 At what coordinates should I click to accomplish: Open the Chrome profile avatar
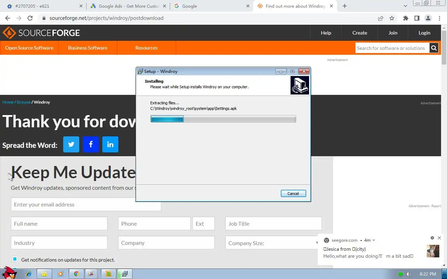point(428,18)
